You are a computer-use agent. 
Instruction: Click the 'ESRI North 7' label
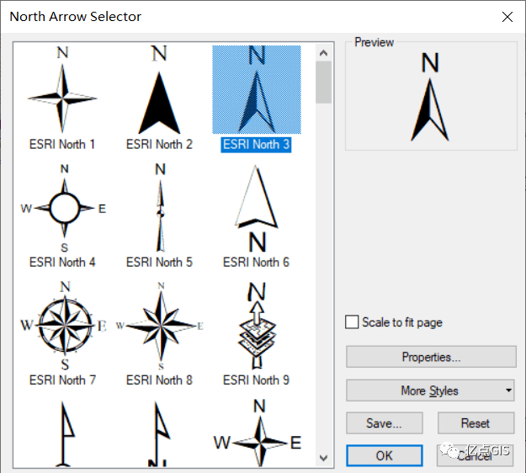(x=62, y=380)
